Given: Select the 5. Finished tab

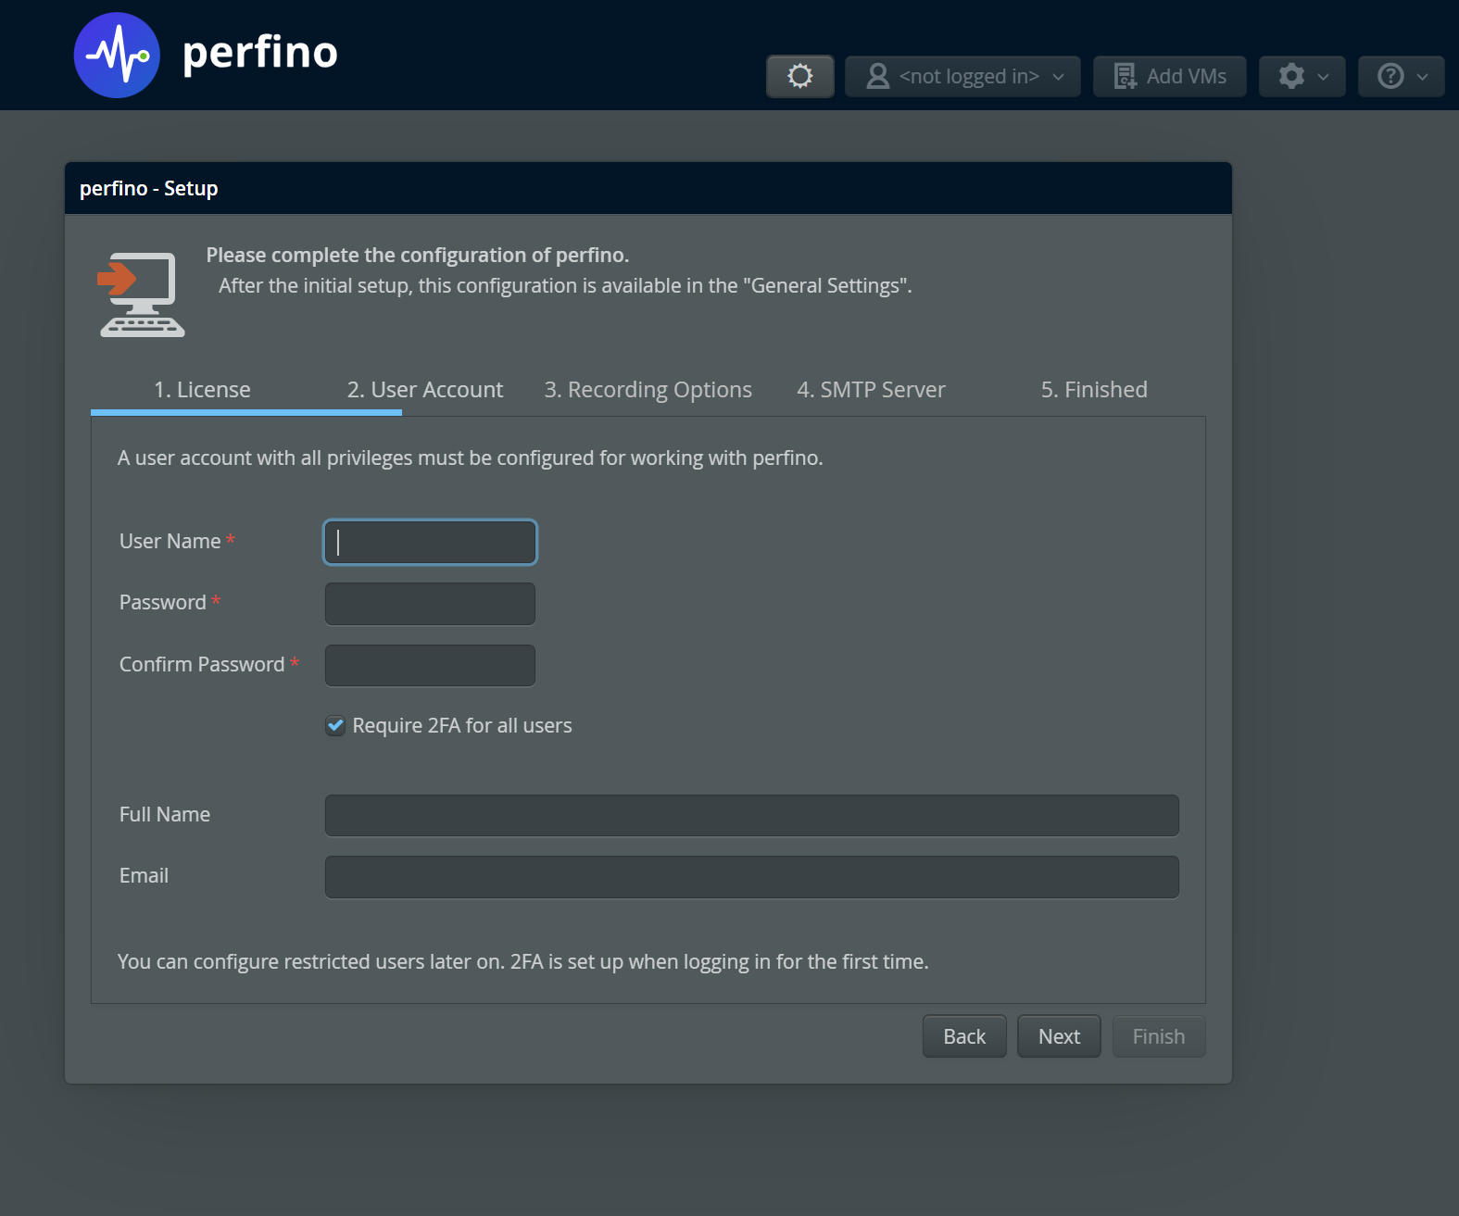Looking at the screenshot, I should 1093,390.
